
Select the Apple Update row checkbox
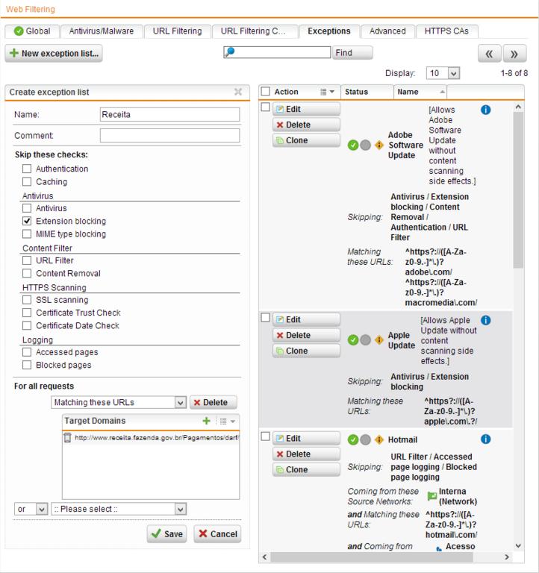click(x=266, y=318)
